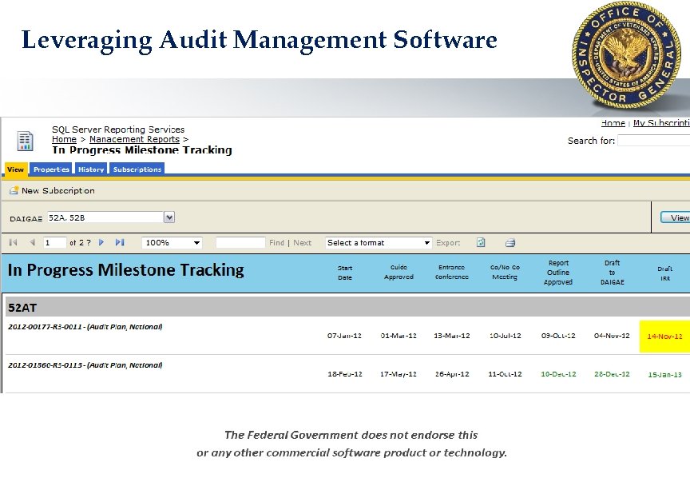Click the Search for input field
The height and width of the screenshot is (478, 690).
pos(654,141)
